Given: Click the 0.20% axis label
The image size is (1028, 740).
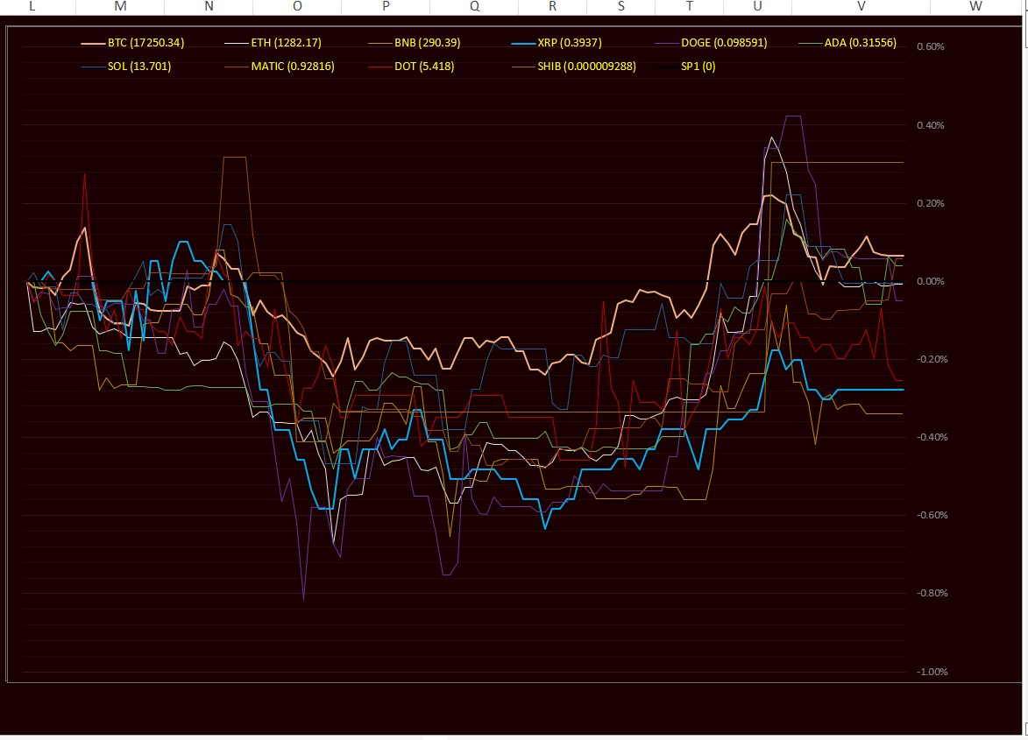Looking at the screenshot, I should (931, 203).
